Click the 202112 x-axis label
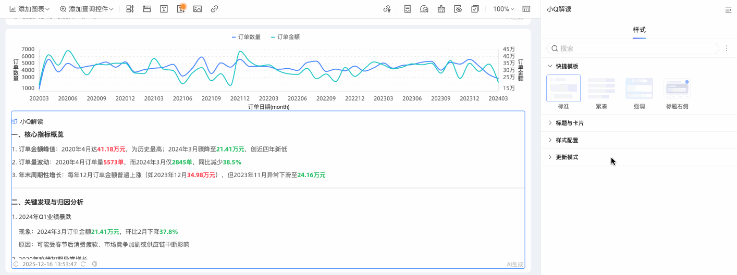 (x=240, y=98)
